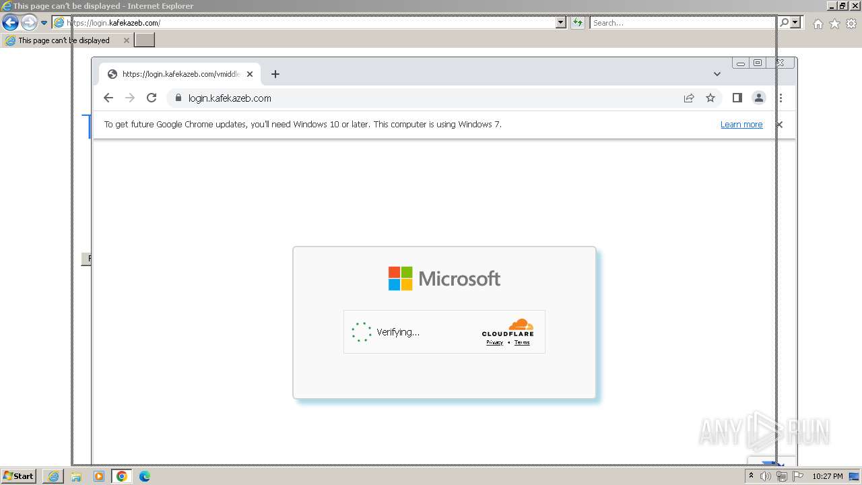Open Cloudflare Terms link

pos(522,342)
